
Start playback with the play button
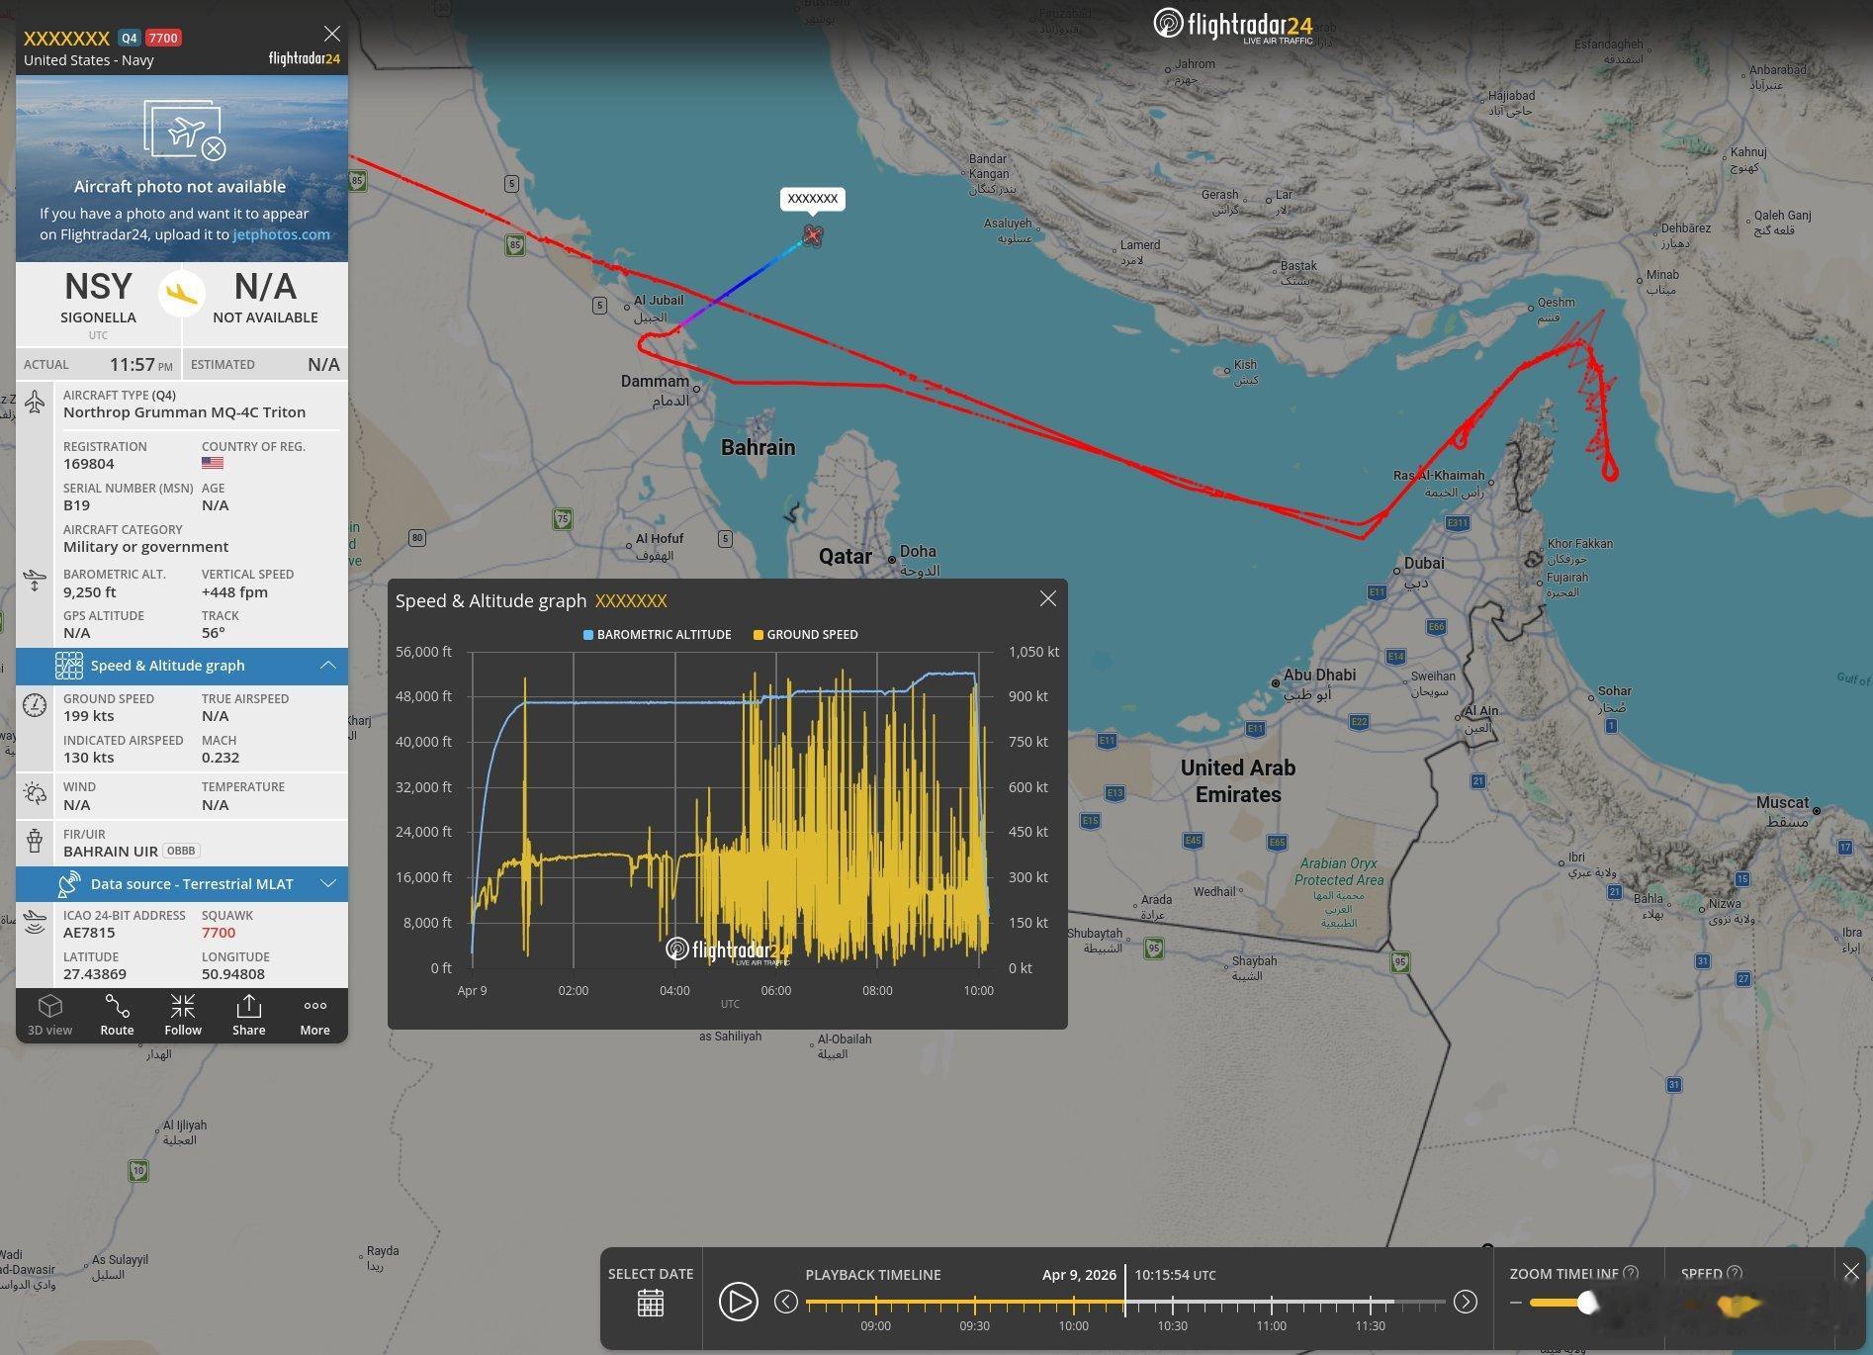pyautogui.click(x=738, y=1302)
